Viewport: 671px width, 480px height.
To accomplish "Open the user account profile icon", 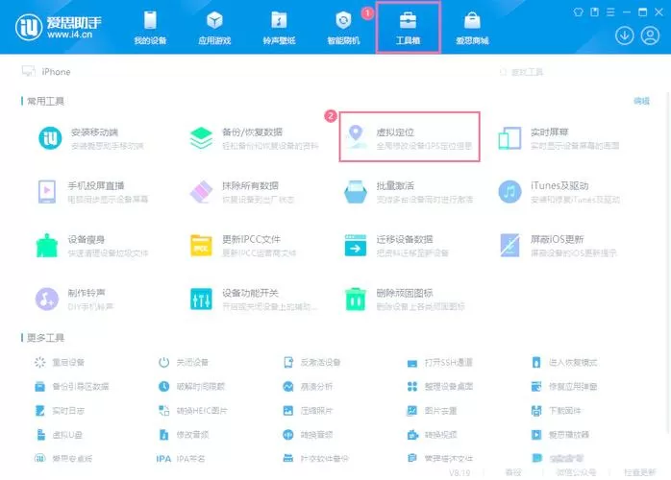I will click(x=650, y=36).
